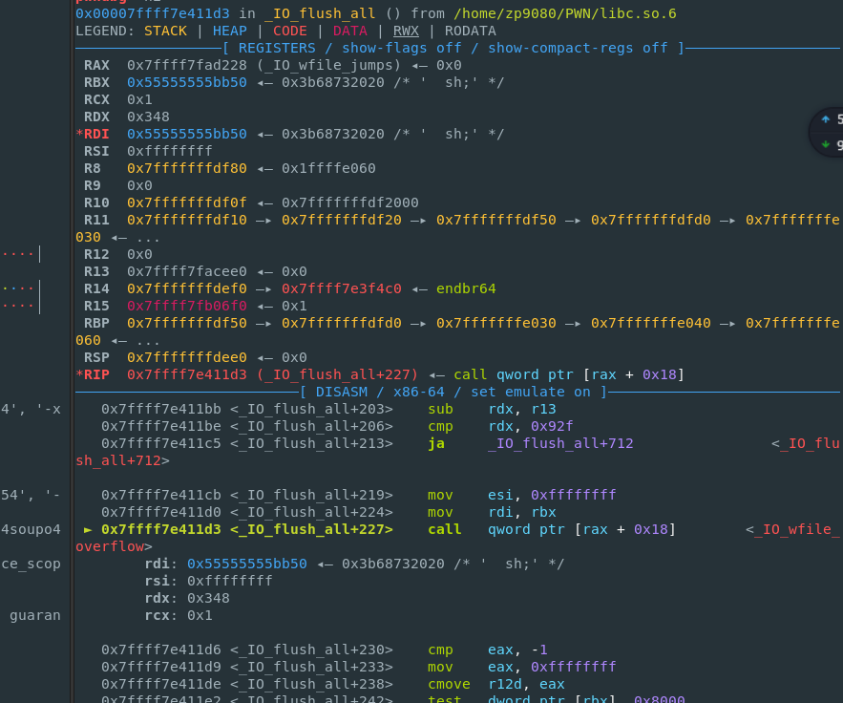843x703 pixels.
Task: Click the STACK label in the legend
Action: [x=165, y=31]
